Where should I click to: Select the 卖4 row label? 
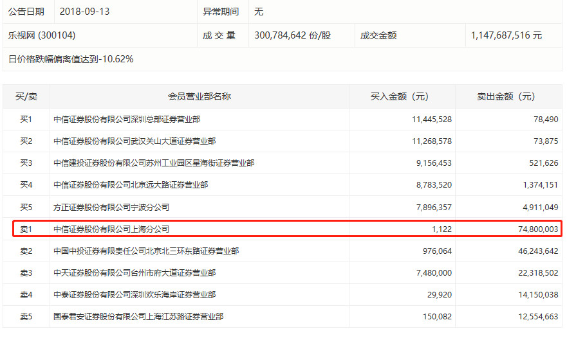(26, 295)
